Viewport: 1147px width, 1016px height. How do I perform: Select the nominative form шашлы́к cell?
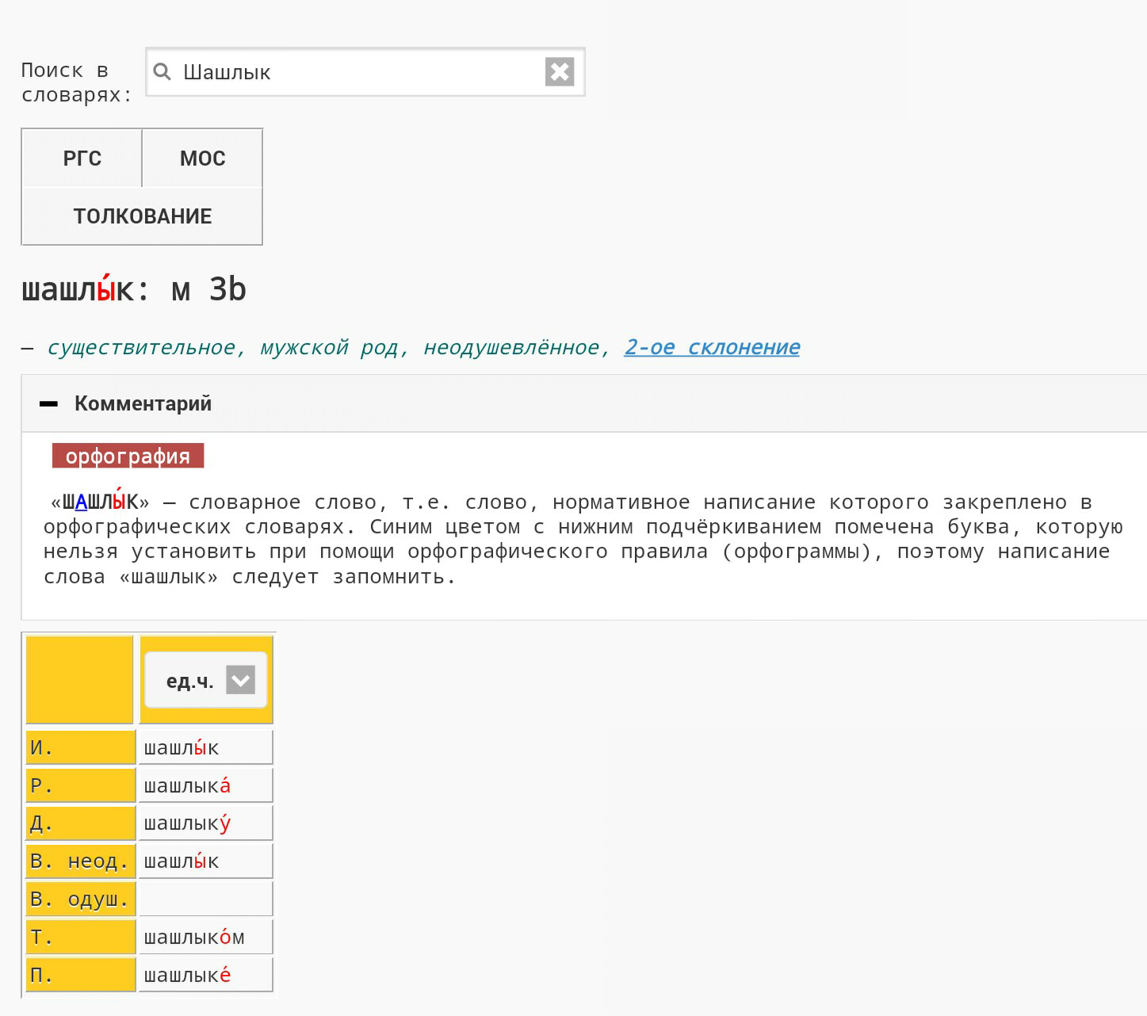(x=205, y=747)
